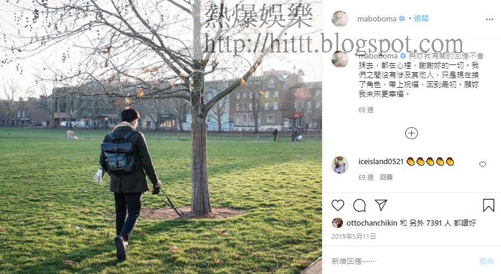
Task: Open the iceisland0521 username link
Action: coord(381,162)
